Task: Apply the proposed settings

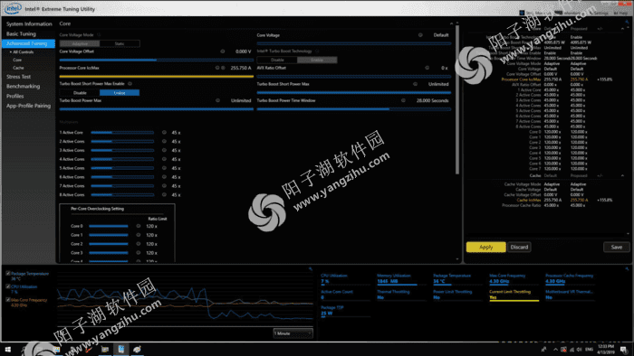Action: click(x=486, y=248)
